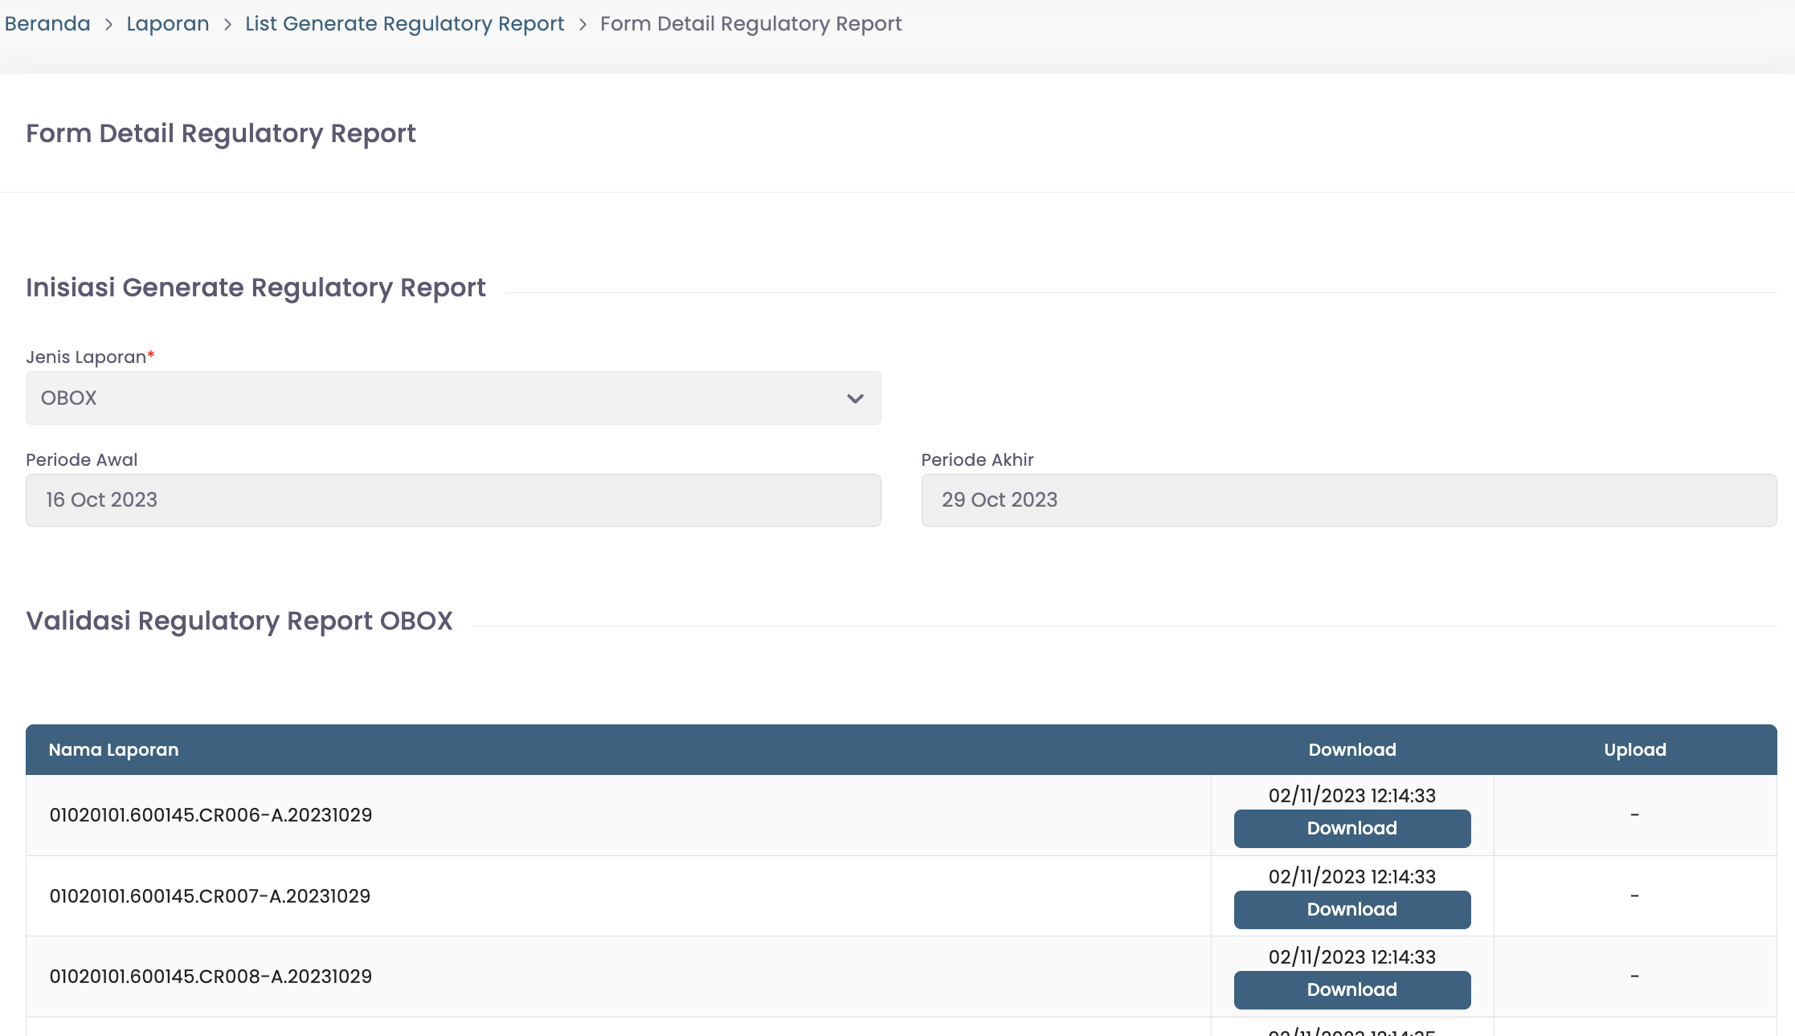Viewport: 1795px width, 1036px height.
Task: Click the Upload column header
Action: 1634,750
